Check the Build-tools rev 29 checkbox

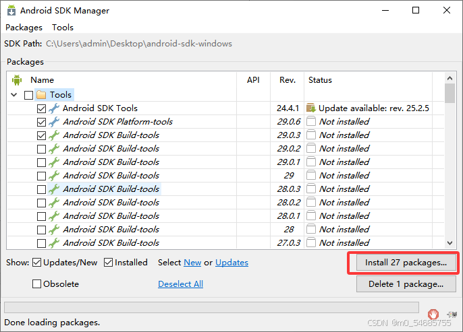[41, 176]
